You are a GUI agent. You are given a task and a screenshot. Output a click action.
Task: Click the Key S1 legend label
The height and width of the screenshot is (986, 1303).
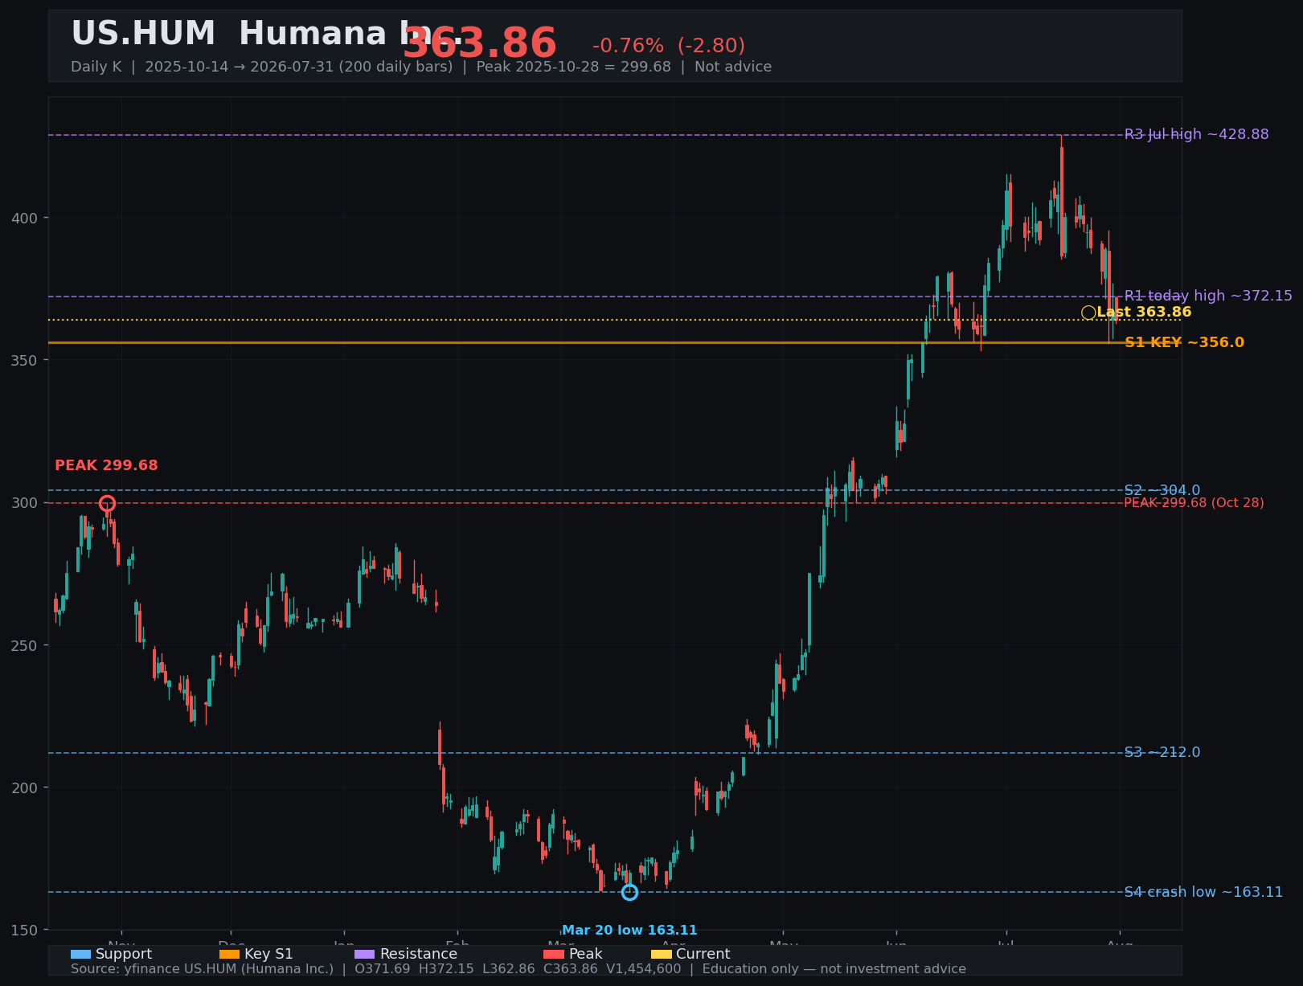coord(268,954)
